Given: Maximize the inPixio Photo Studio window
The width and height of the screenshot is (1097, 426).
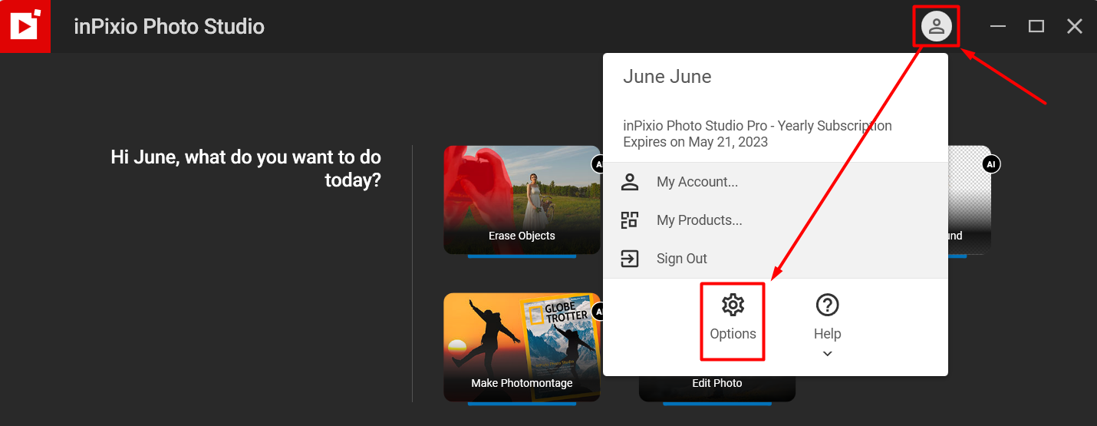Looking at the screenshot, I should coord(1036,27).
